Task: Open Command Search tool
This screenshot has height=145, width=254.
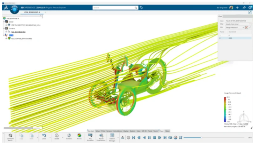Action: tap(10, 137)
